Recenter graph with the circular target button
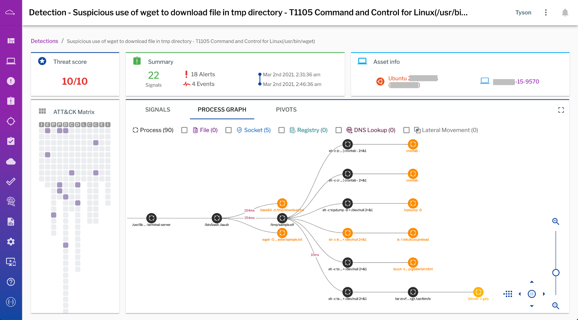 (532, 294)
